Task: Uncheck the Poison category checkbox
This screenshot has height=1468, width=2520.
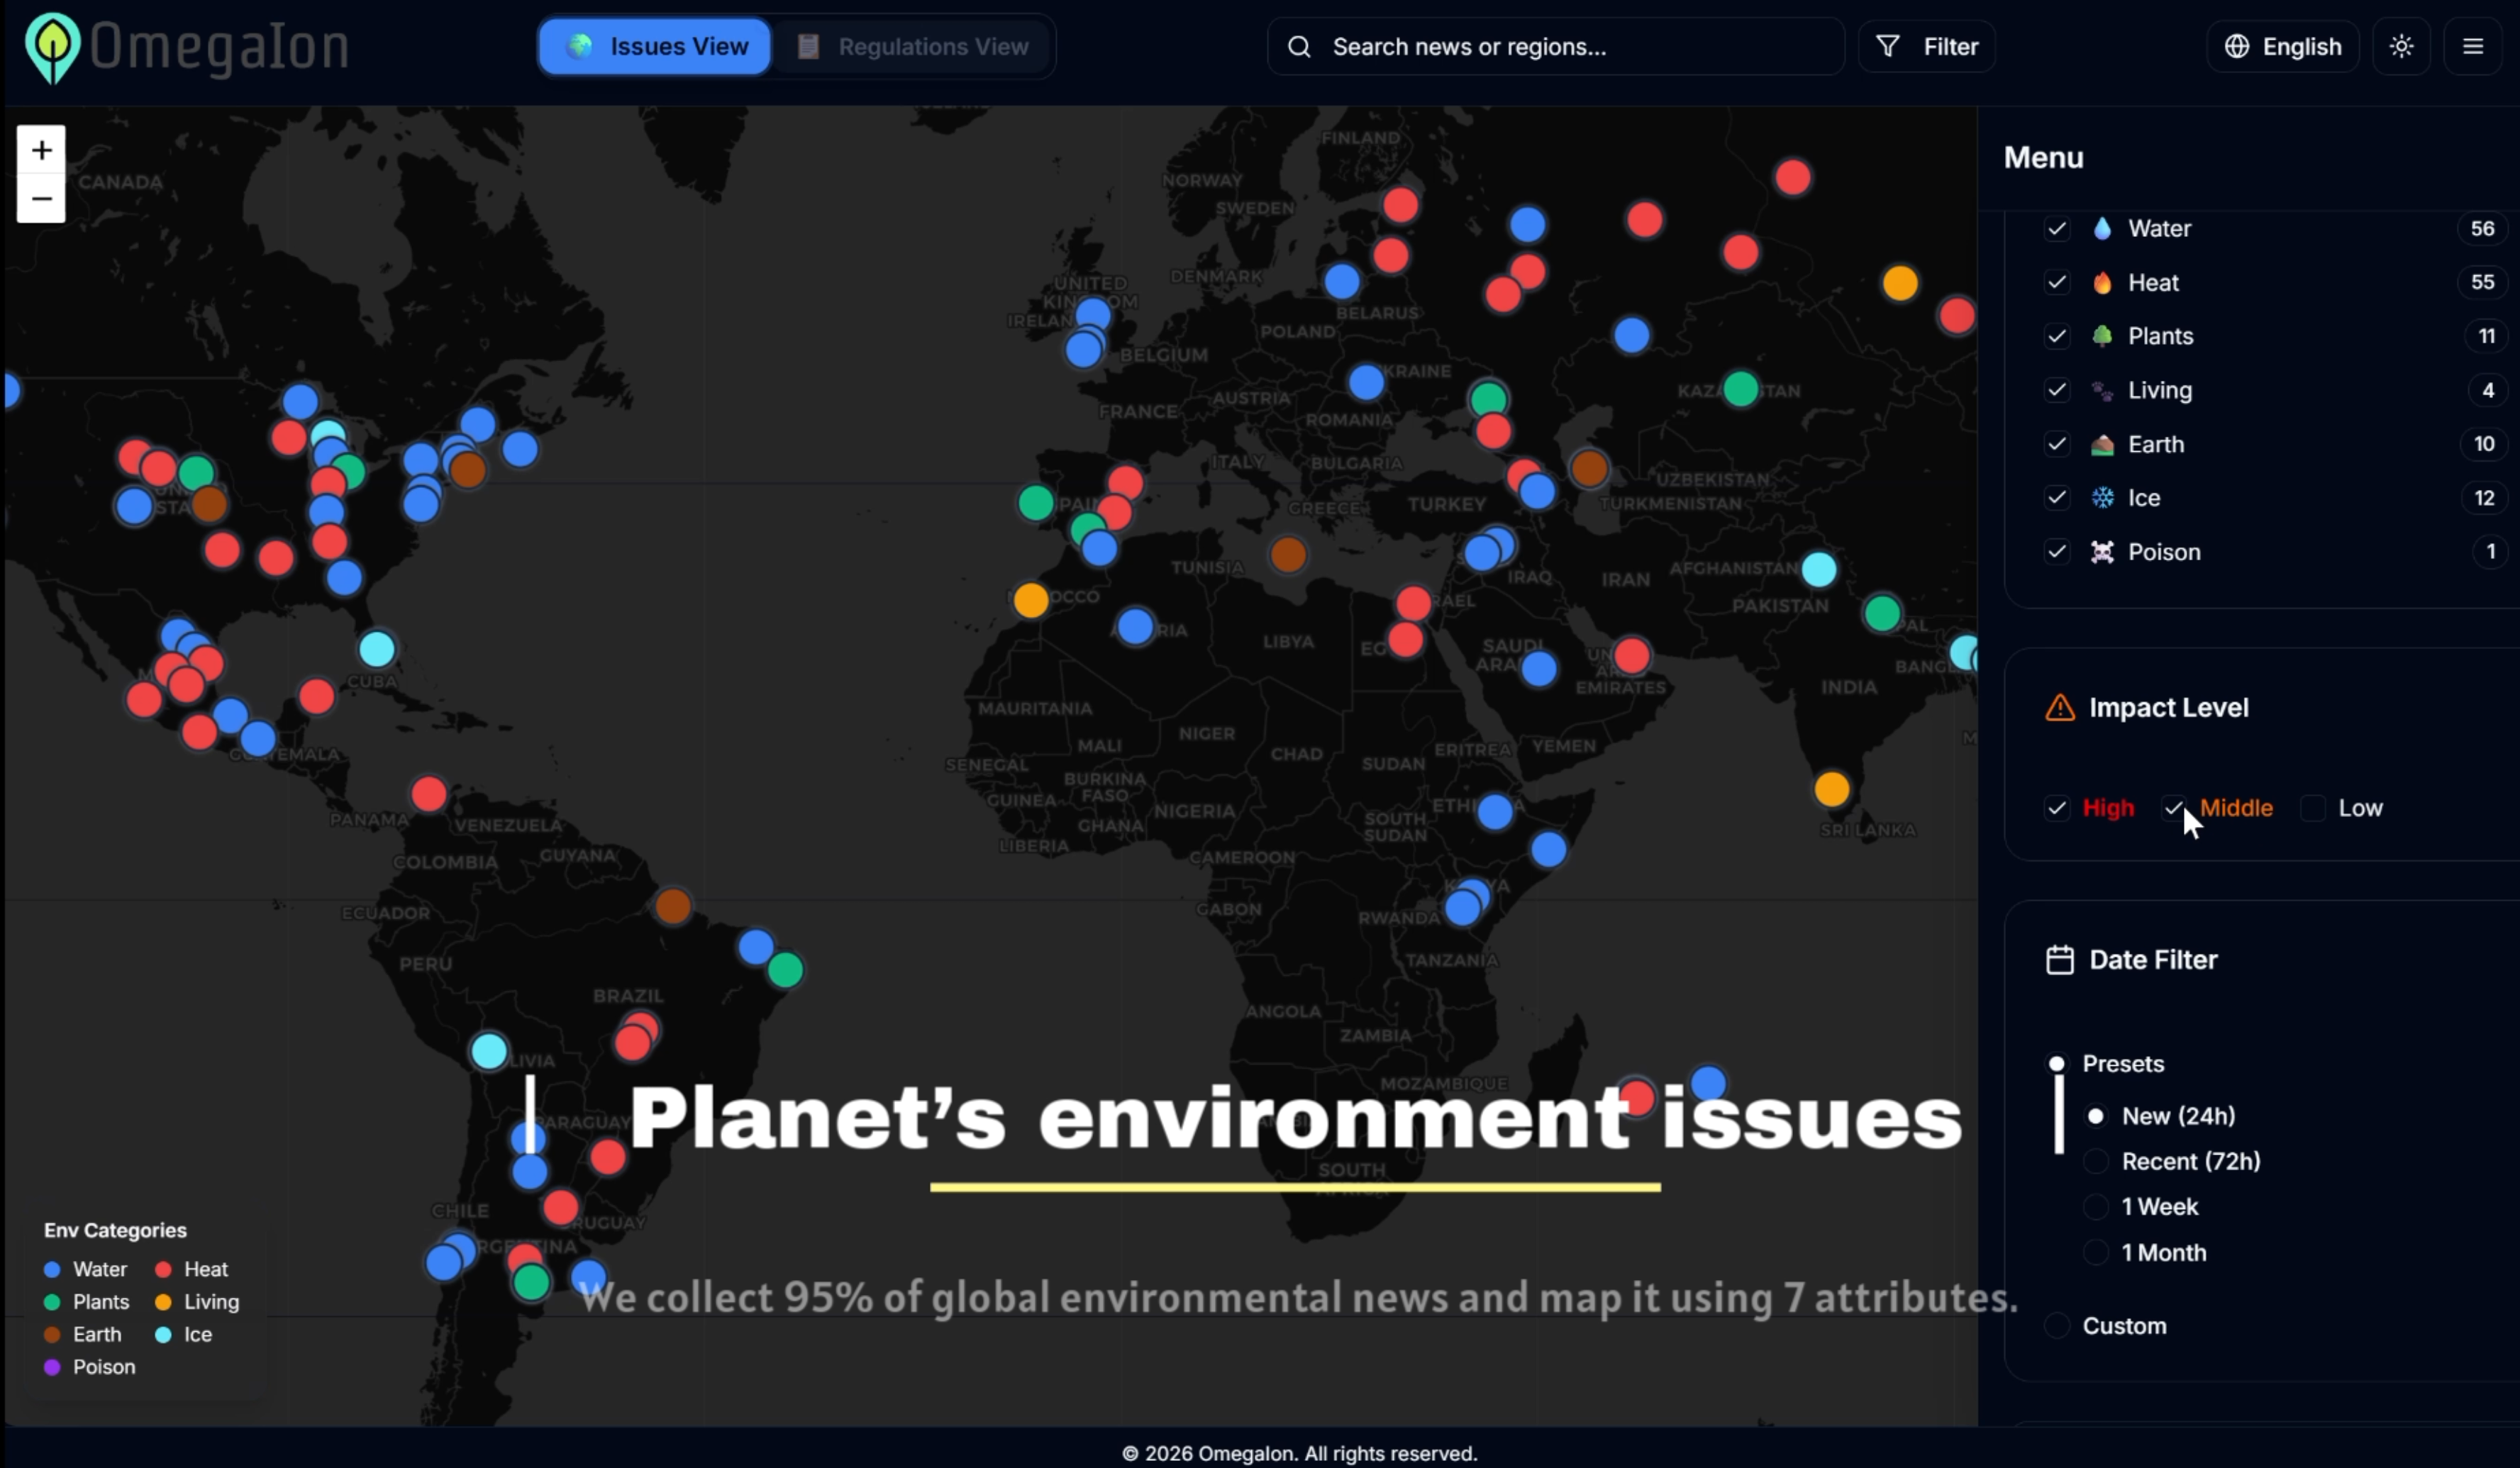Action: [2056, 552]
